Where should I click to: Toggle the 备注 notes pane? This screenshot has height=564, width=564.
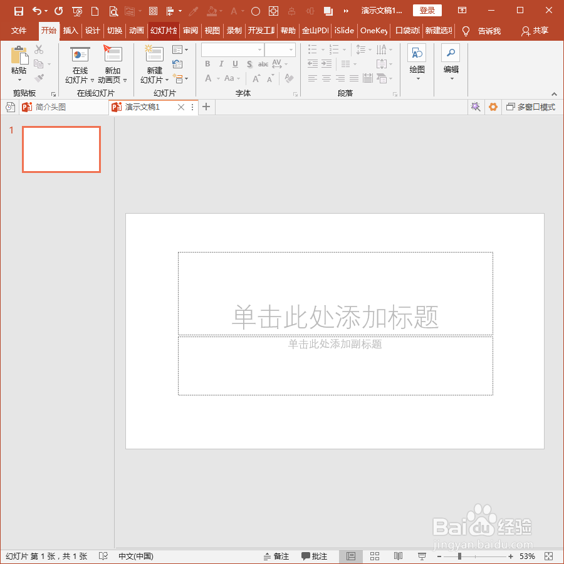(x=276, y=556)
